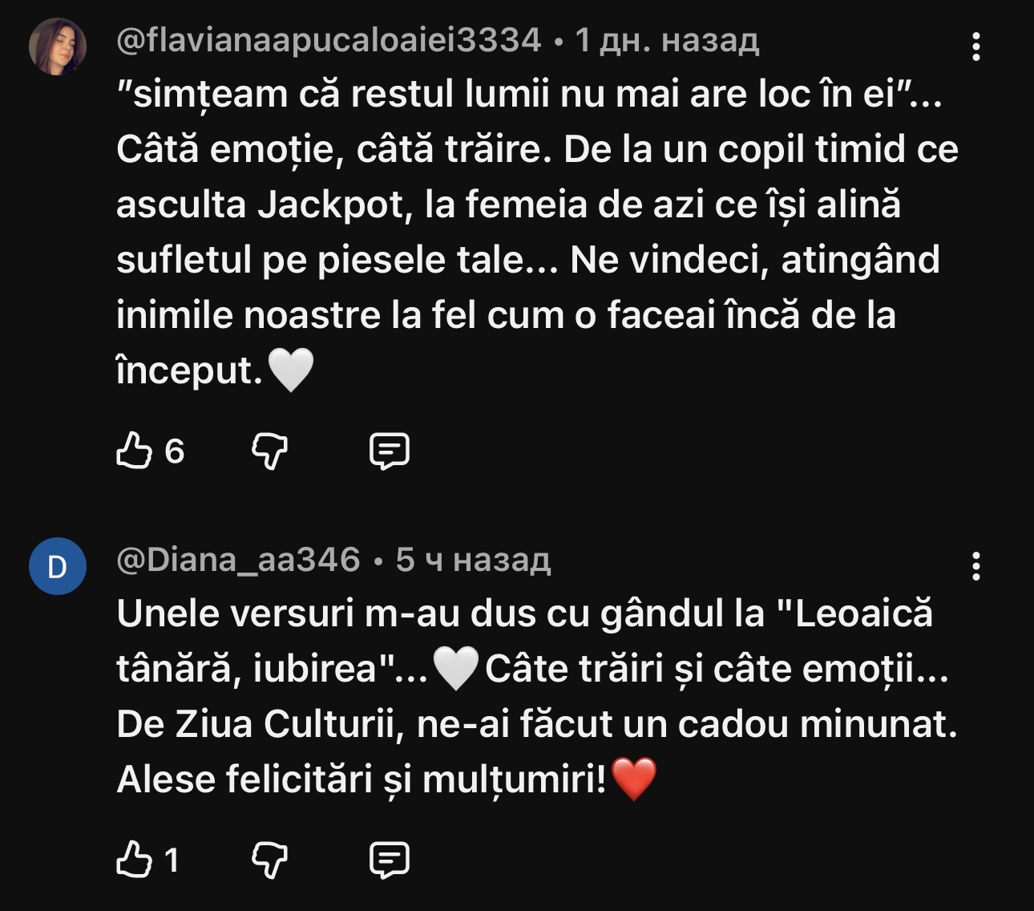
Task: Click the "1 дн. назад" timestamp
Action: pyautogui.click(x=667, y=40)
